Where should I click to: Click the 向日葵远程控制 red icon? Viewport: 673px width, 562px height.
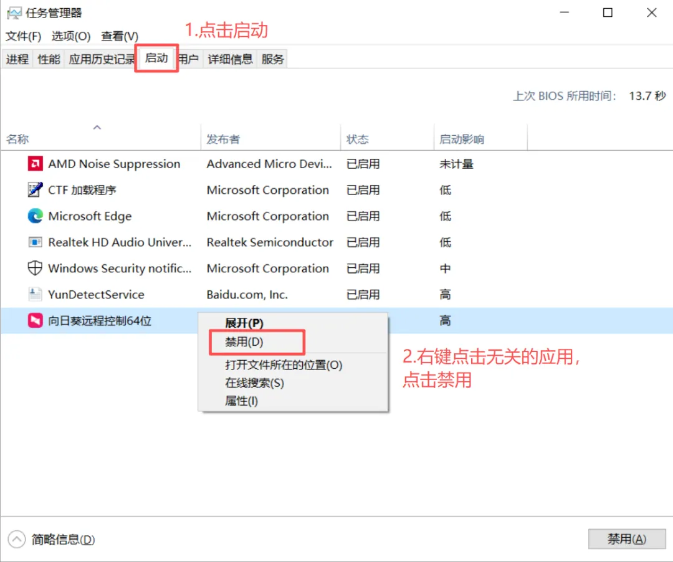click(35, 320)
